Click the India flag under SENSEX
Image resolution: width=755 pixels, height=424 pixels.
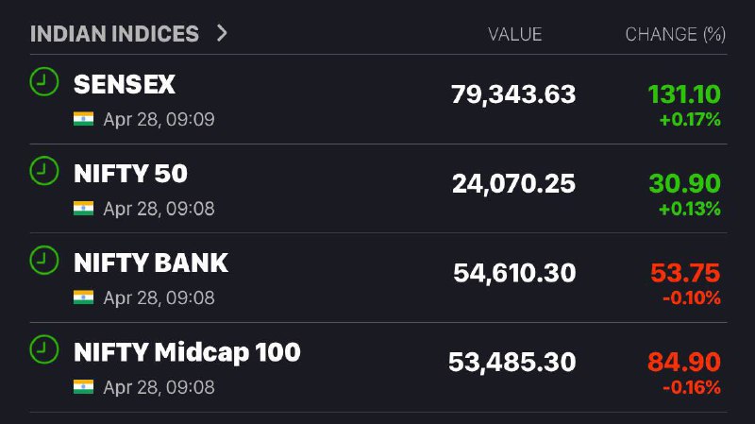tap(83, 119)
